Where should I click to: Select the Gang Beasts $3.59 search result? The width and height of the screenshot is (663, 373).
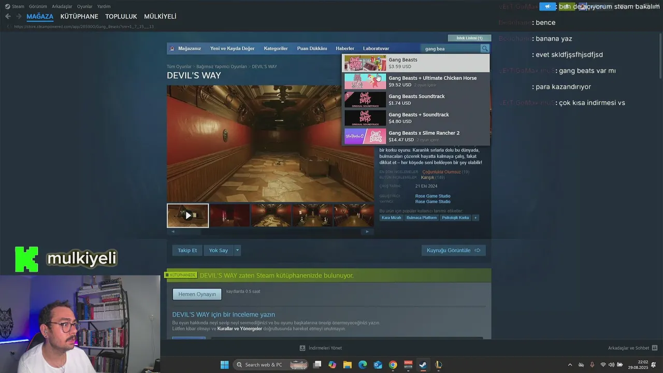click(416, 63)
